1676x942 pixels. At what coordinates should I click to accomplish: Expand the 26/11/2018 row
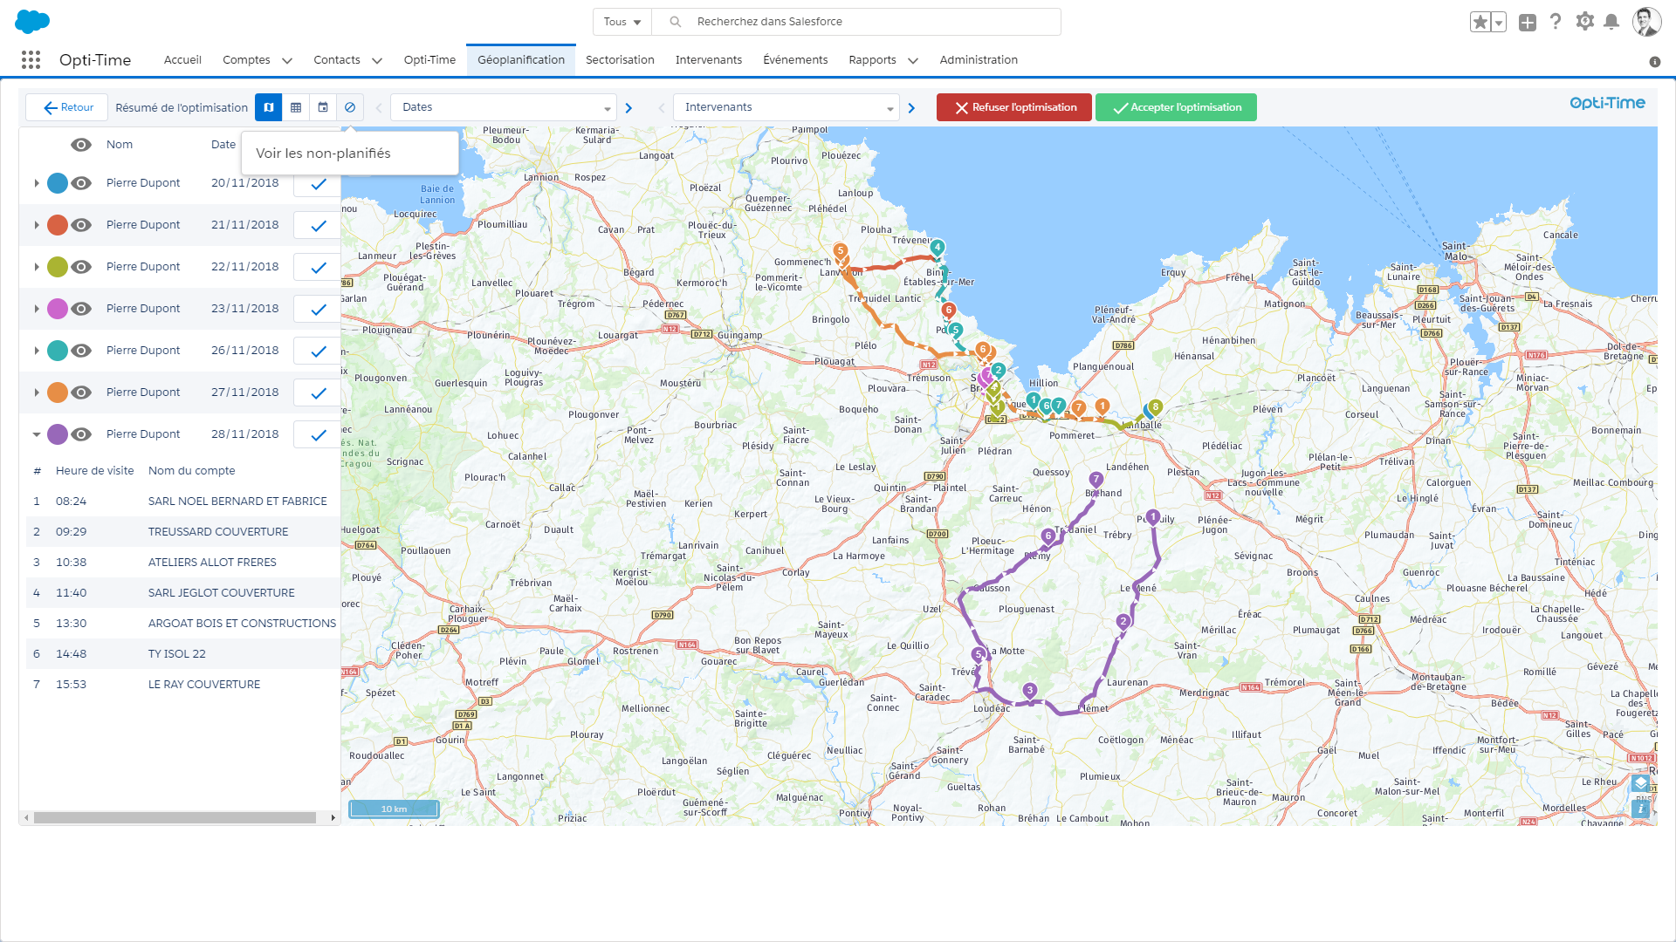(x=37, y=351)
